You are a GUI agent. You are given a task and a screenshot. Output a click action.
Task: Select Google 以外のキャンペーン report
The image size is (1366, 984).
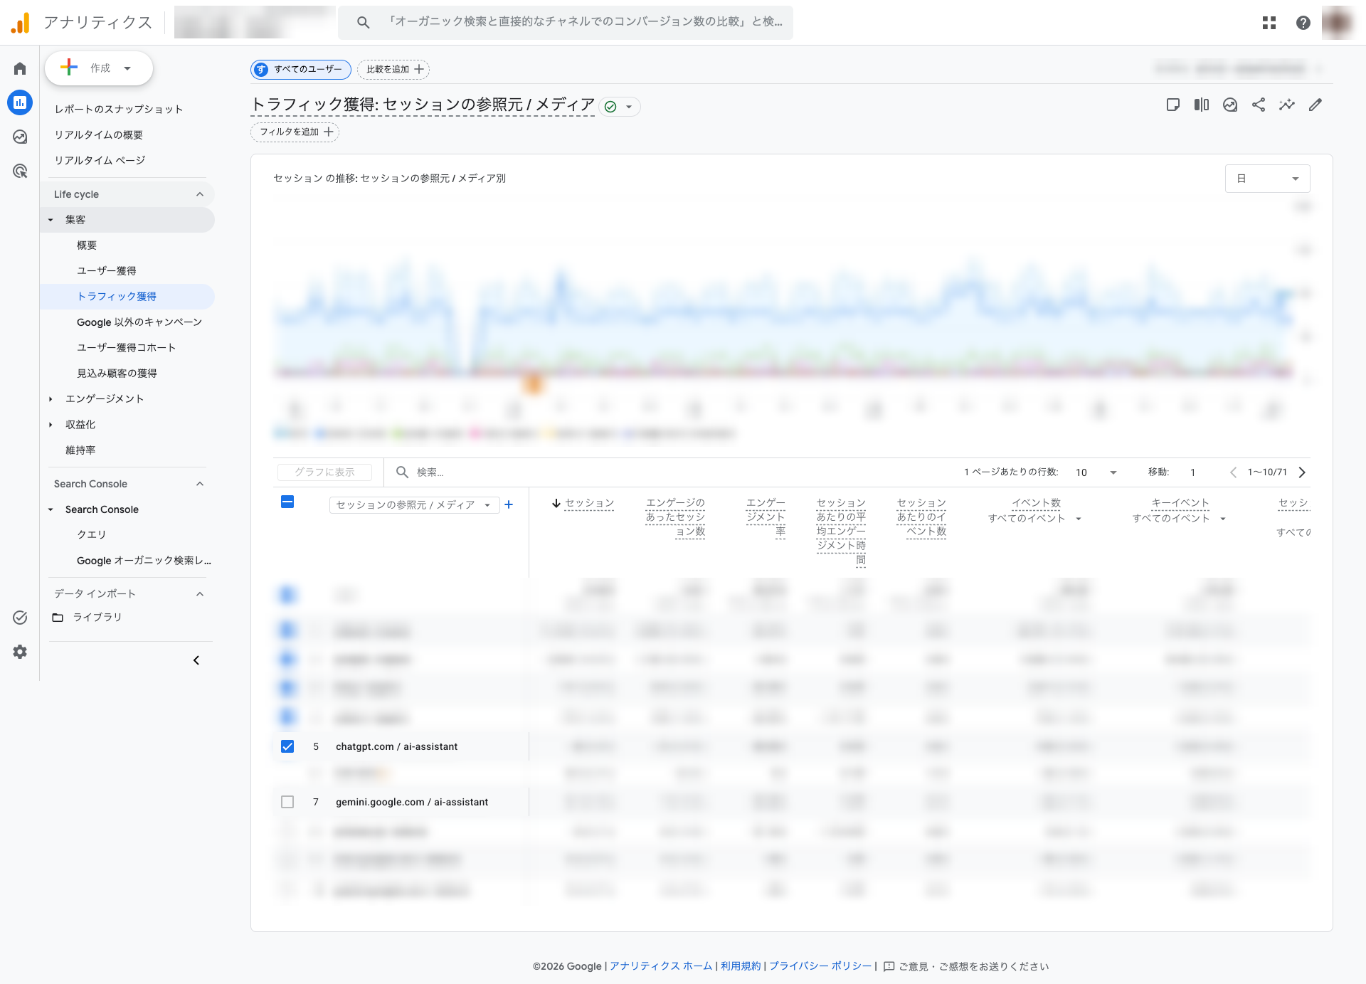pos(139,322)
